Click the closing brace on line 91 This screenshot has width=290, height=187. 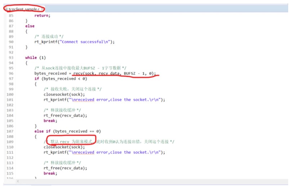[26, 47]
